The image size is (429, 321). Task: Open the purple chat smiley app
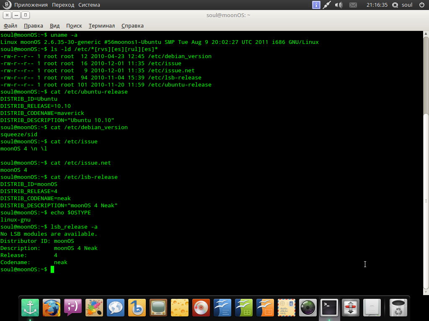click(73, 308)
